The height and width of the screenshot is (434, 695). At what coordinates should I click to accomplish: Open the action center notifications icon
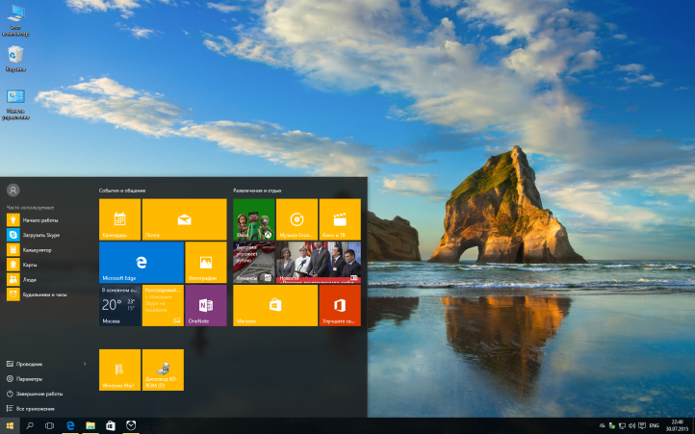click(x=642, y=426)
